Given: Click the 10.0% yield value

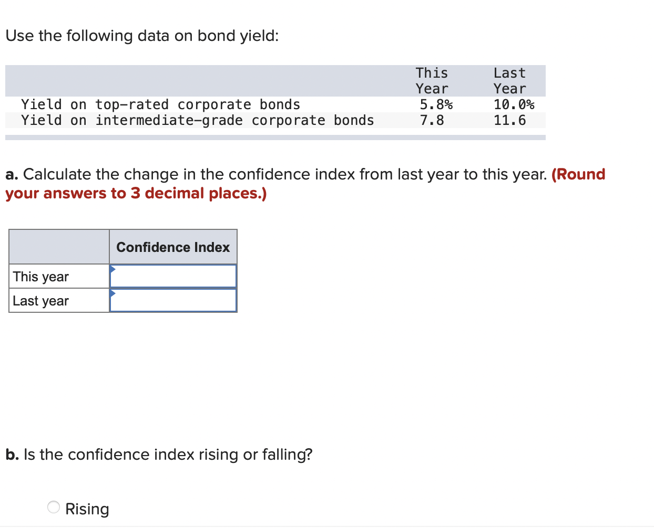Looking at the screenshot, I should 514,104.
